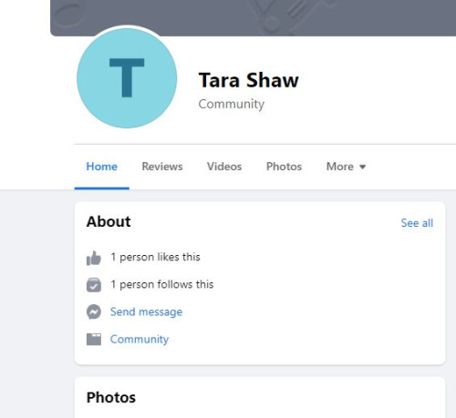Go to the Videos tab
The image size is (456, 418).
pyautogui.click(x=224, y=167)
